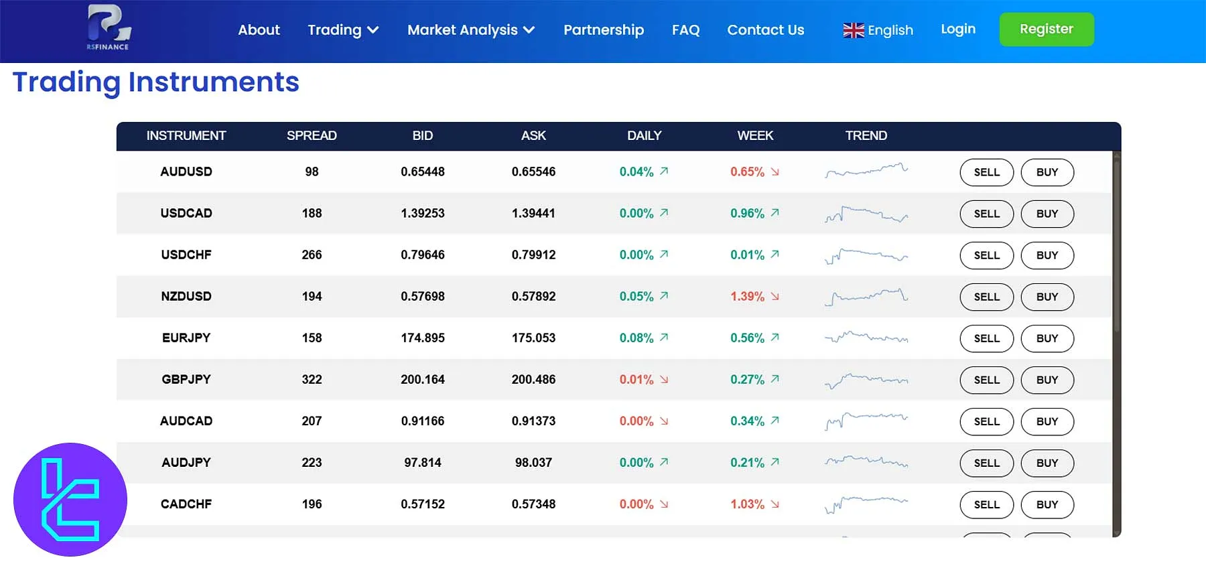Click the UK flag language icon
1206x570 pixels.
[x=853, y=30]
